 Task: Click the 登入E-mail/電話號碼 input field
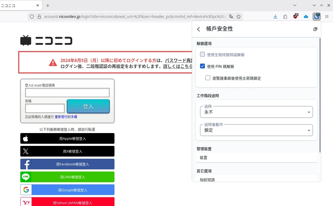pos(67,92)
